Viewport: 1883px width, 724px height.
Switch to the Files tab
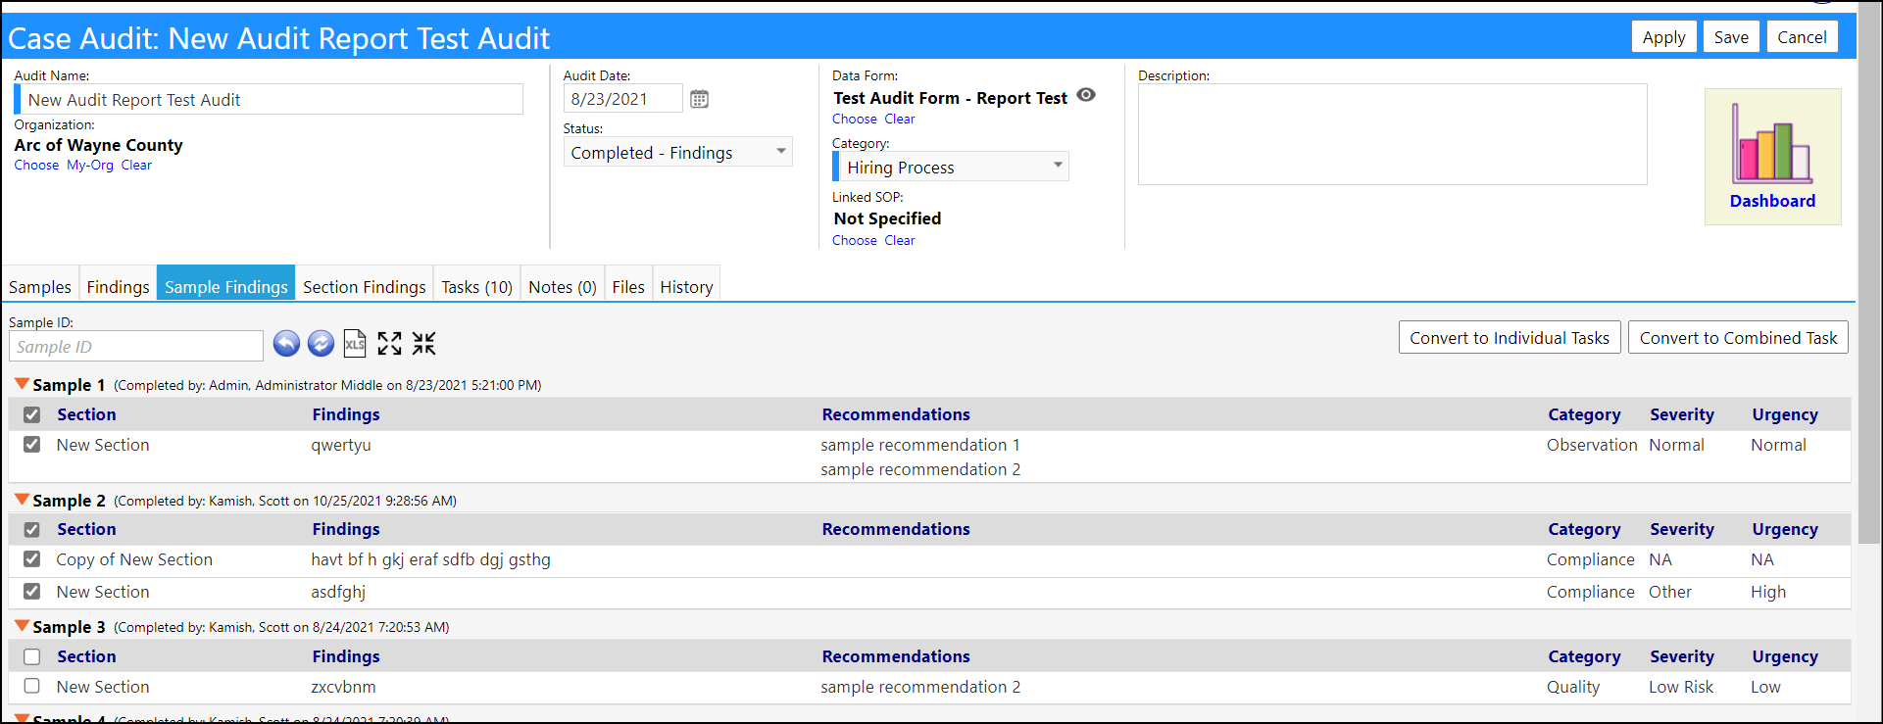point(628,286)
